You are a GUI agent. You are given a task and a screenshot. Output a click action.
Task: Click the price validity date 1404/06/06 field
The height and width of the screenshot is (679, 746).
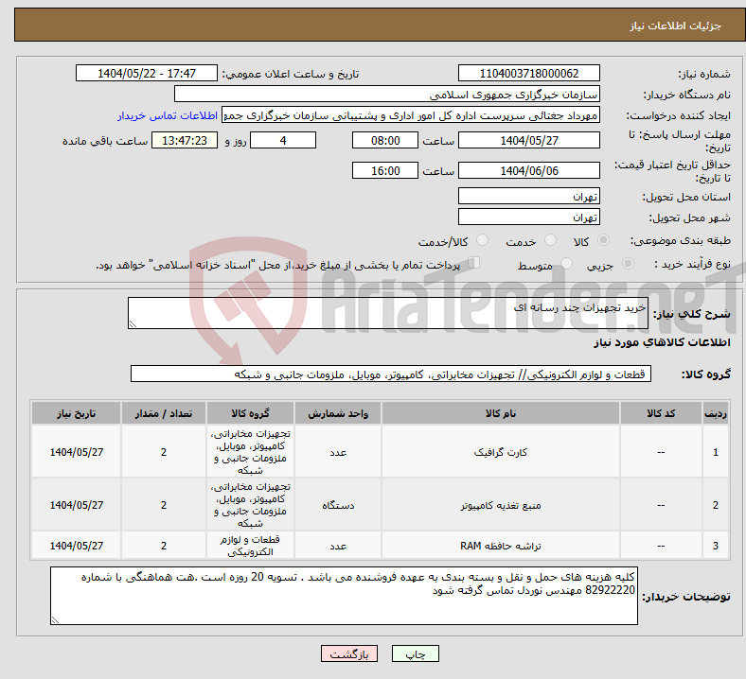click(528, 170)
